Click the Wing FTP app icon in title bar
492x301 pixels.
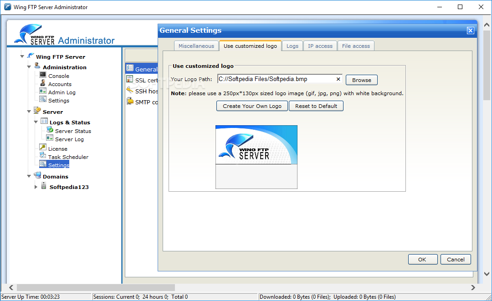pos(8,6)
